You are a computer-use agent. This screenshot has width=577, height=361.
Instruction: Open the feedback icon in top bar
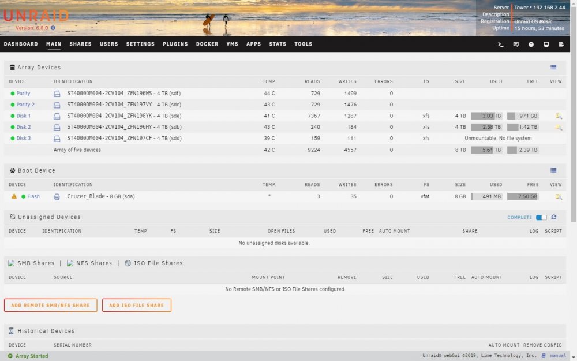point(516,44)
